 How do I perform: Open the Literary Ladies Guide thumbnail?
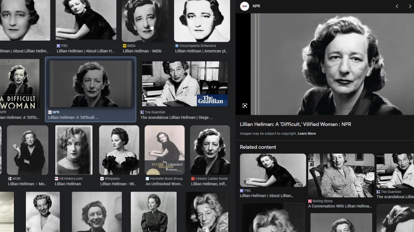coord(210,150)
